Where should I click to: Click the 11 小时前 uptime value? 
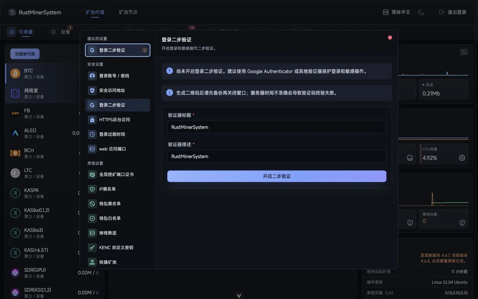tap(459, 272)
